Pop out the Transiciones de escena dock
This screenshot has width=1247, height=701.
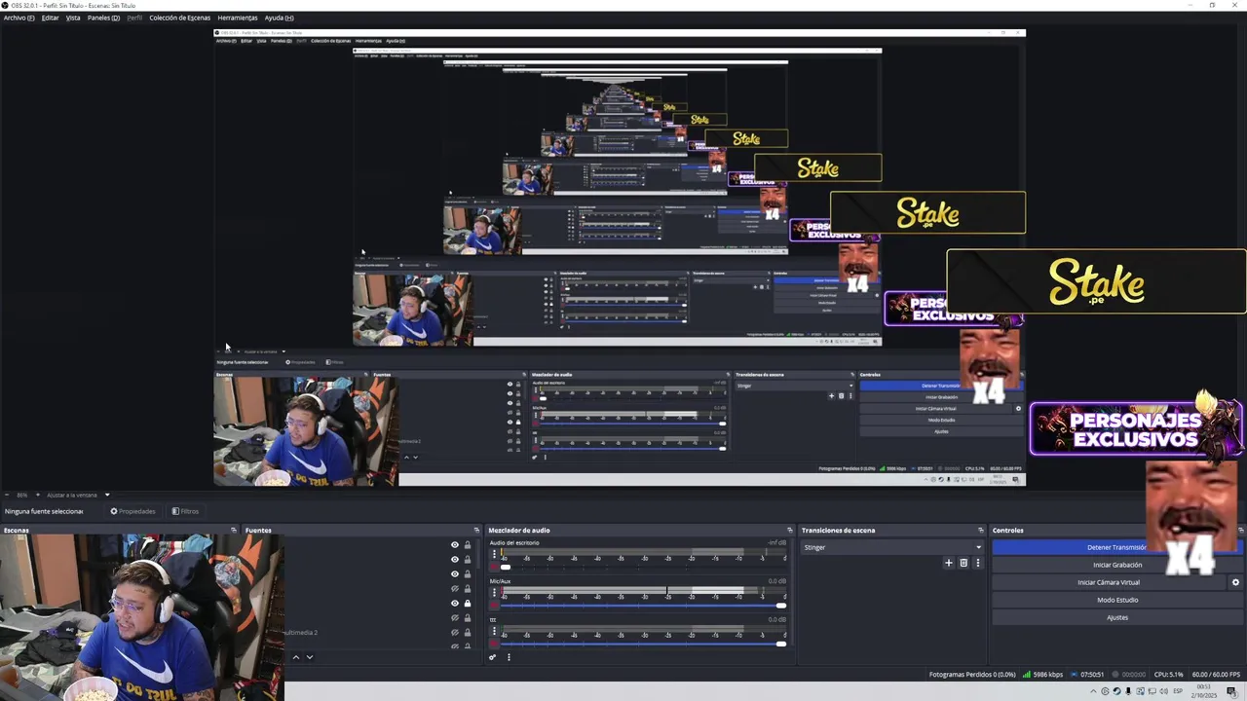pos(980,531)
